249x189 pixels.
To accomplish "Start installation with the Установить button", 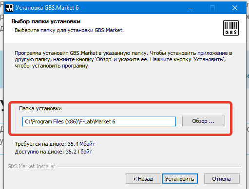I will click(180, 179).
